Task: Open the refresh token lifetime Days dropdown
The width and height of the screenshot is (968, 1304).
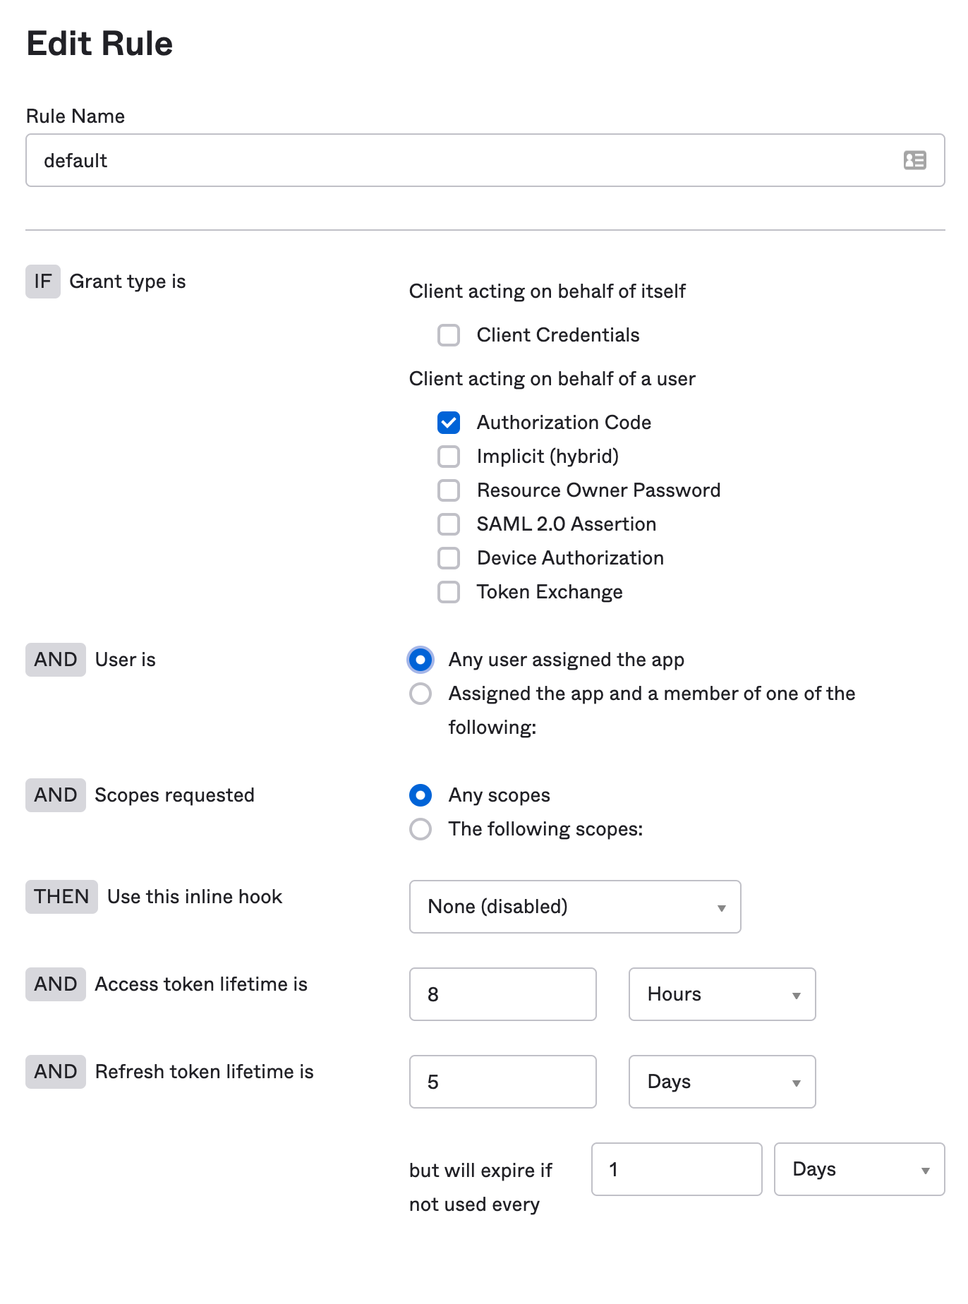Action: (x=722, y=1082)
